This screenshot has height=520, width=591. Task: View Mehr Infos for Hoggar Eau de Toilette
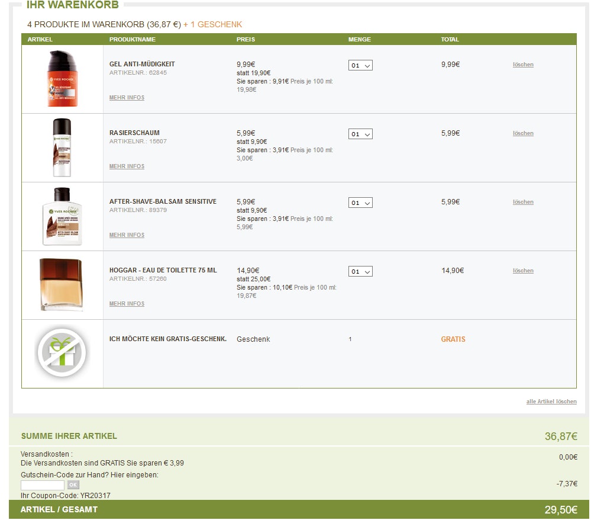(x=127, y=304)
